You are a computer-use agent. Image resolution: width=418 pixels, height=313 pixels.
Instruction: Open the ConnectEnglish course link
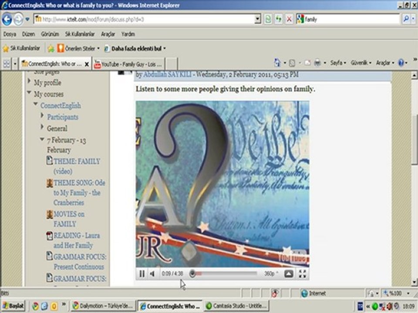61,105
